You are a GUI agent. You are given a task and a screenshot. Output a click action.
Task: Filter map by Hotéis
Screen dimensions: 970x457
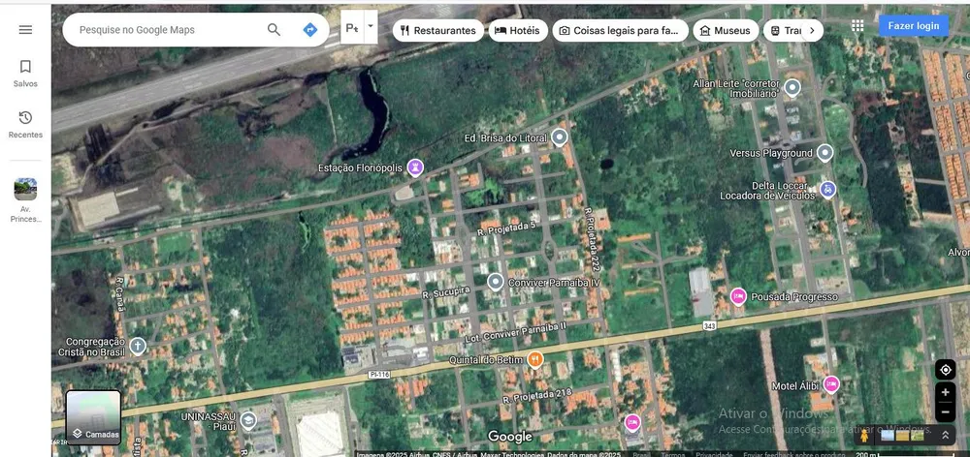coord(518,30)
